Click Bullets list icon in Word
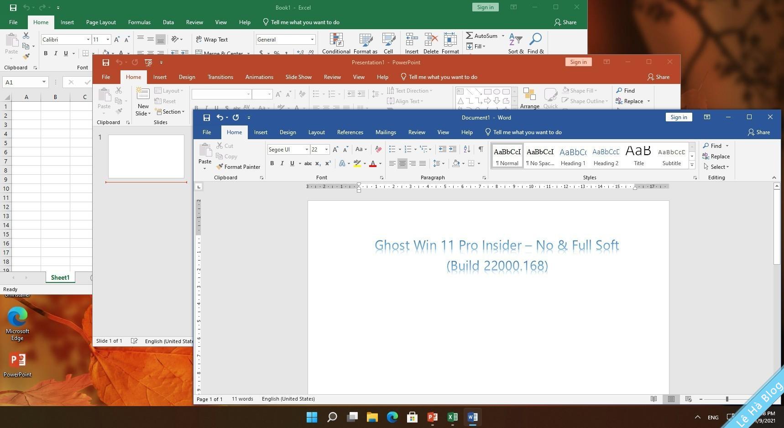The height and width of the screenshot is (428, 784). (x=392, y=149)
